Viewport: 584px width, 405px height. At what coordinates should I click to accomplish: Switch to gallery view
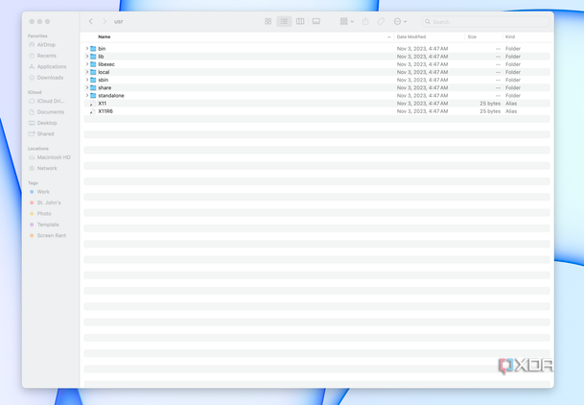[x=316, y=22]
